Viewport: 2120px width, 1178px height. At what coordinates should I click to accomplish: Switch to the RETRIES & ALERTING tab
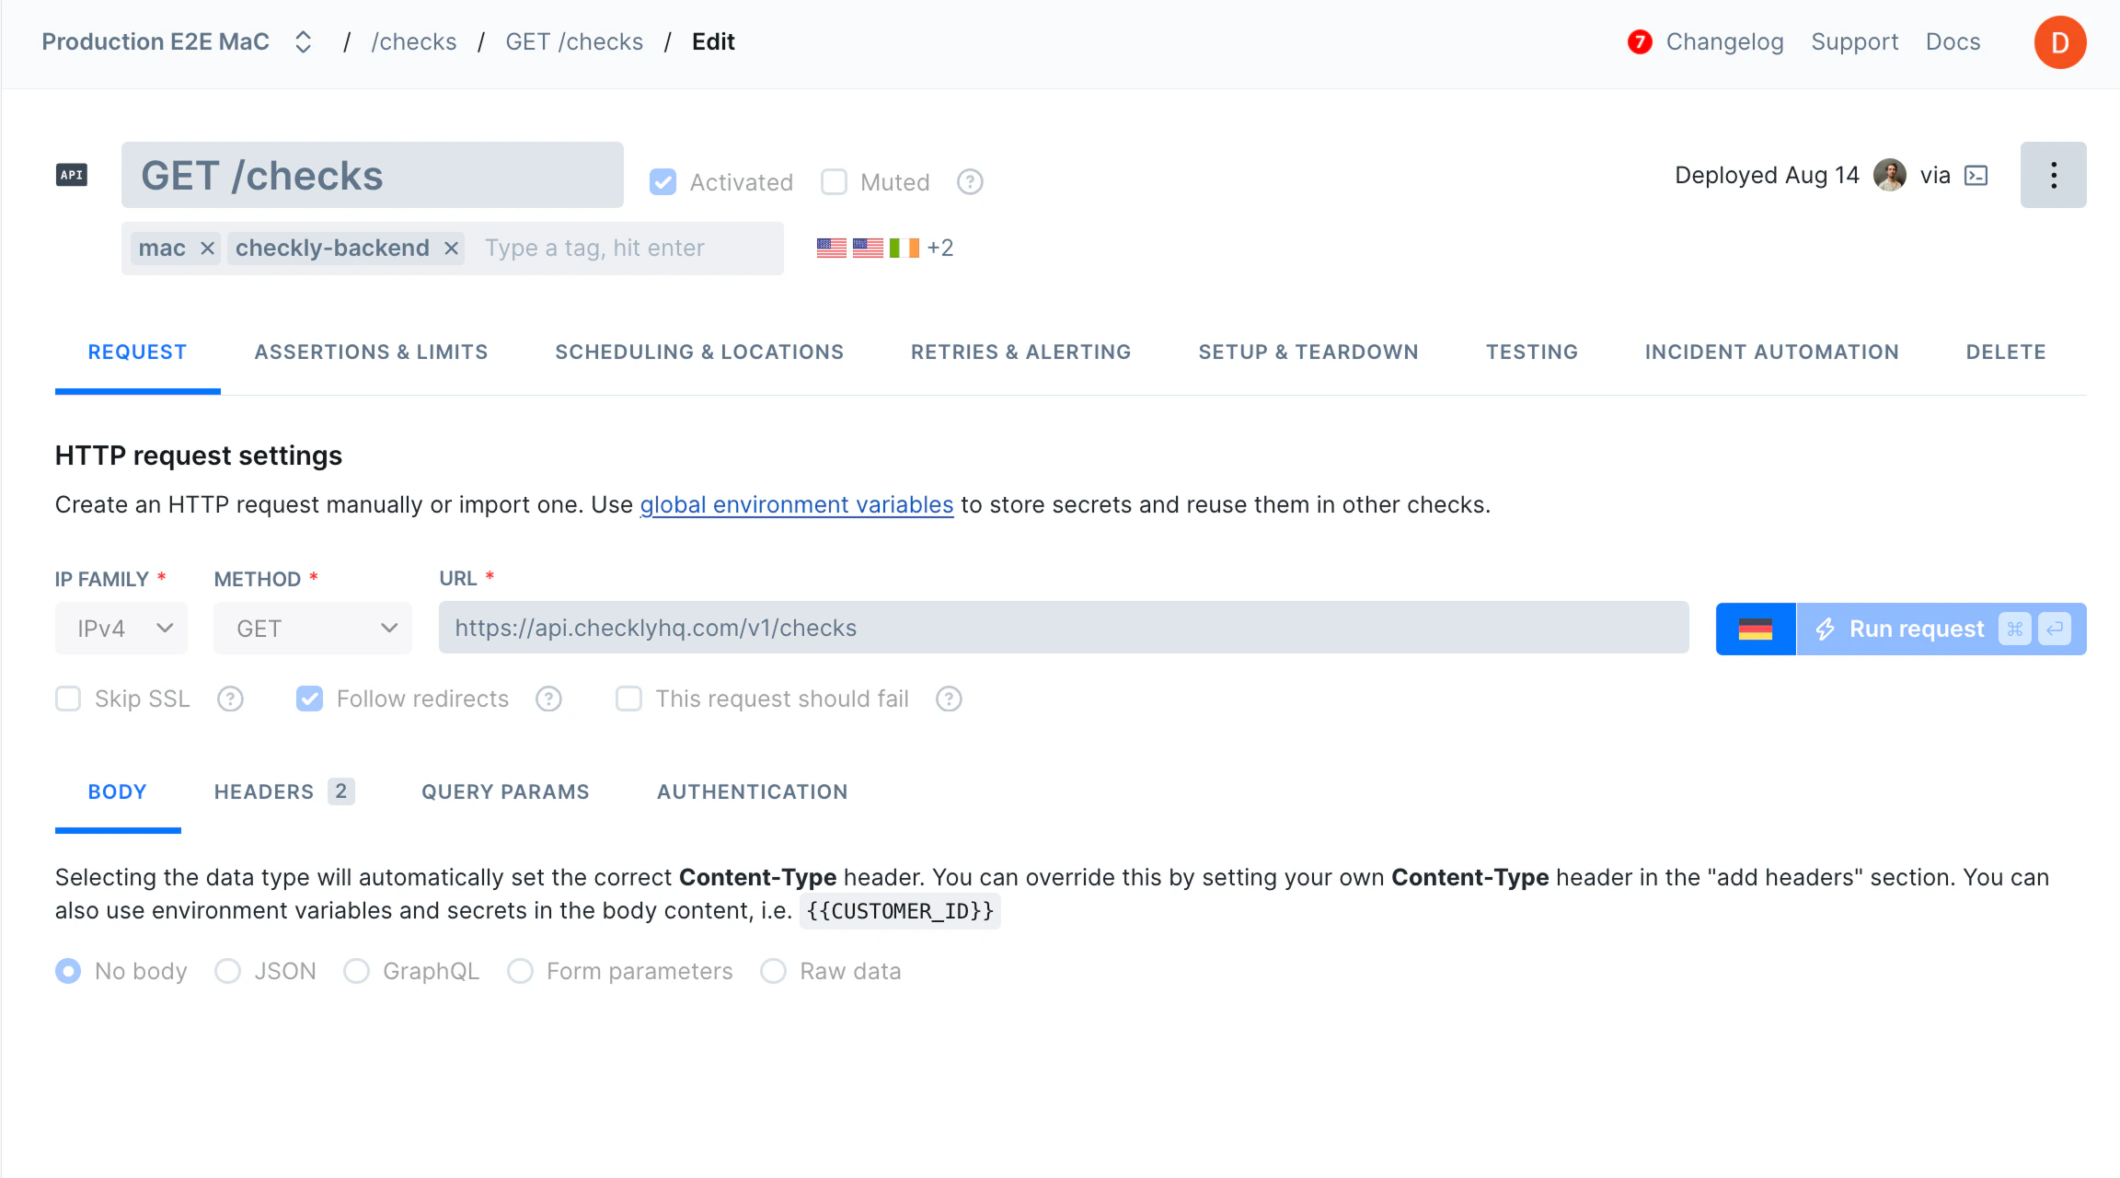[1020, 352]
